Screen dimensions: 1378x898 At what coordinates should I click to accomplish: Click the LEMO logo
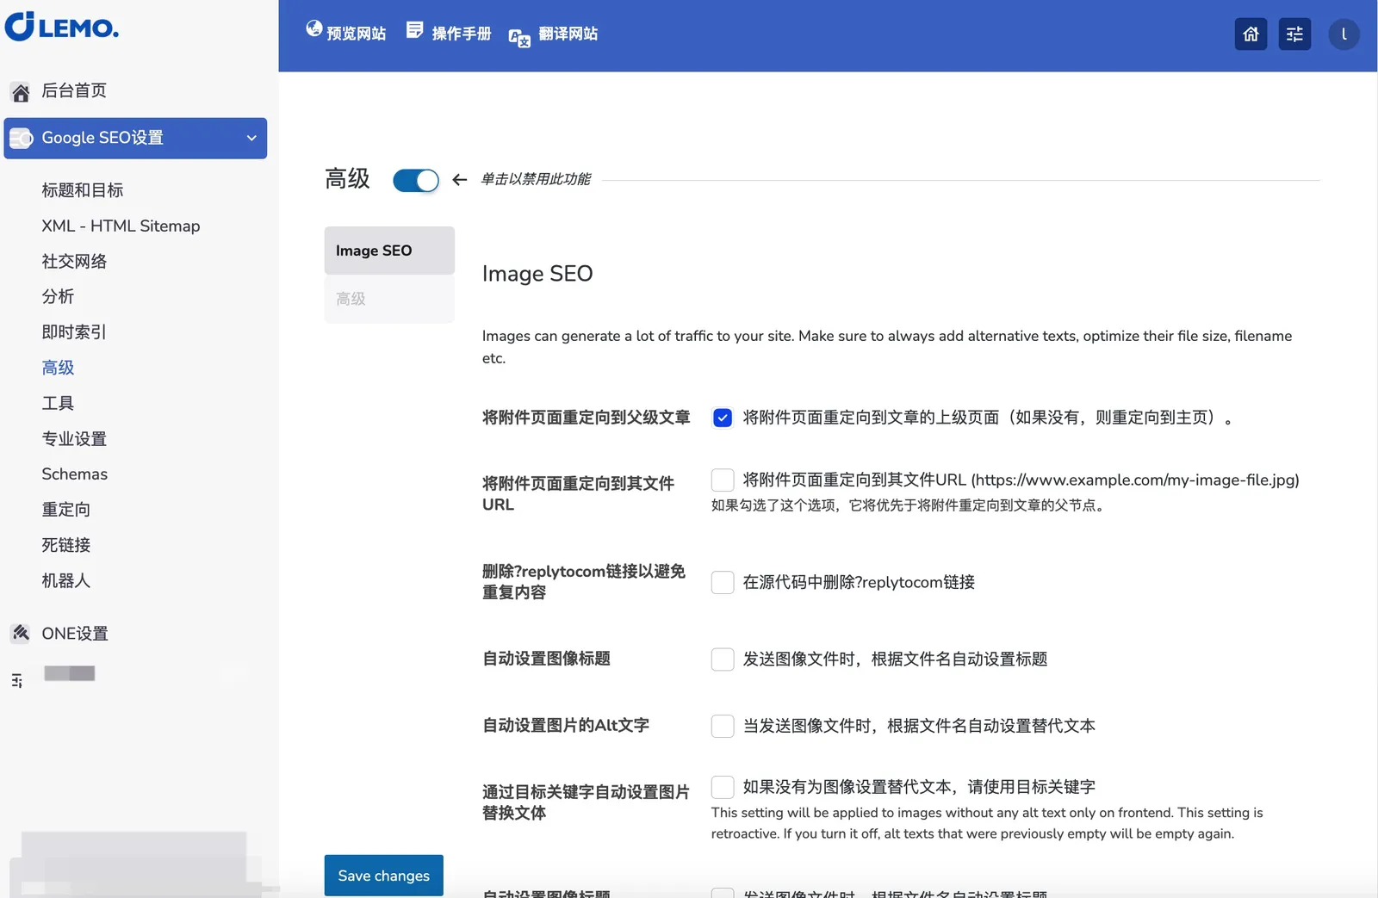(62, 27)
